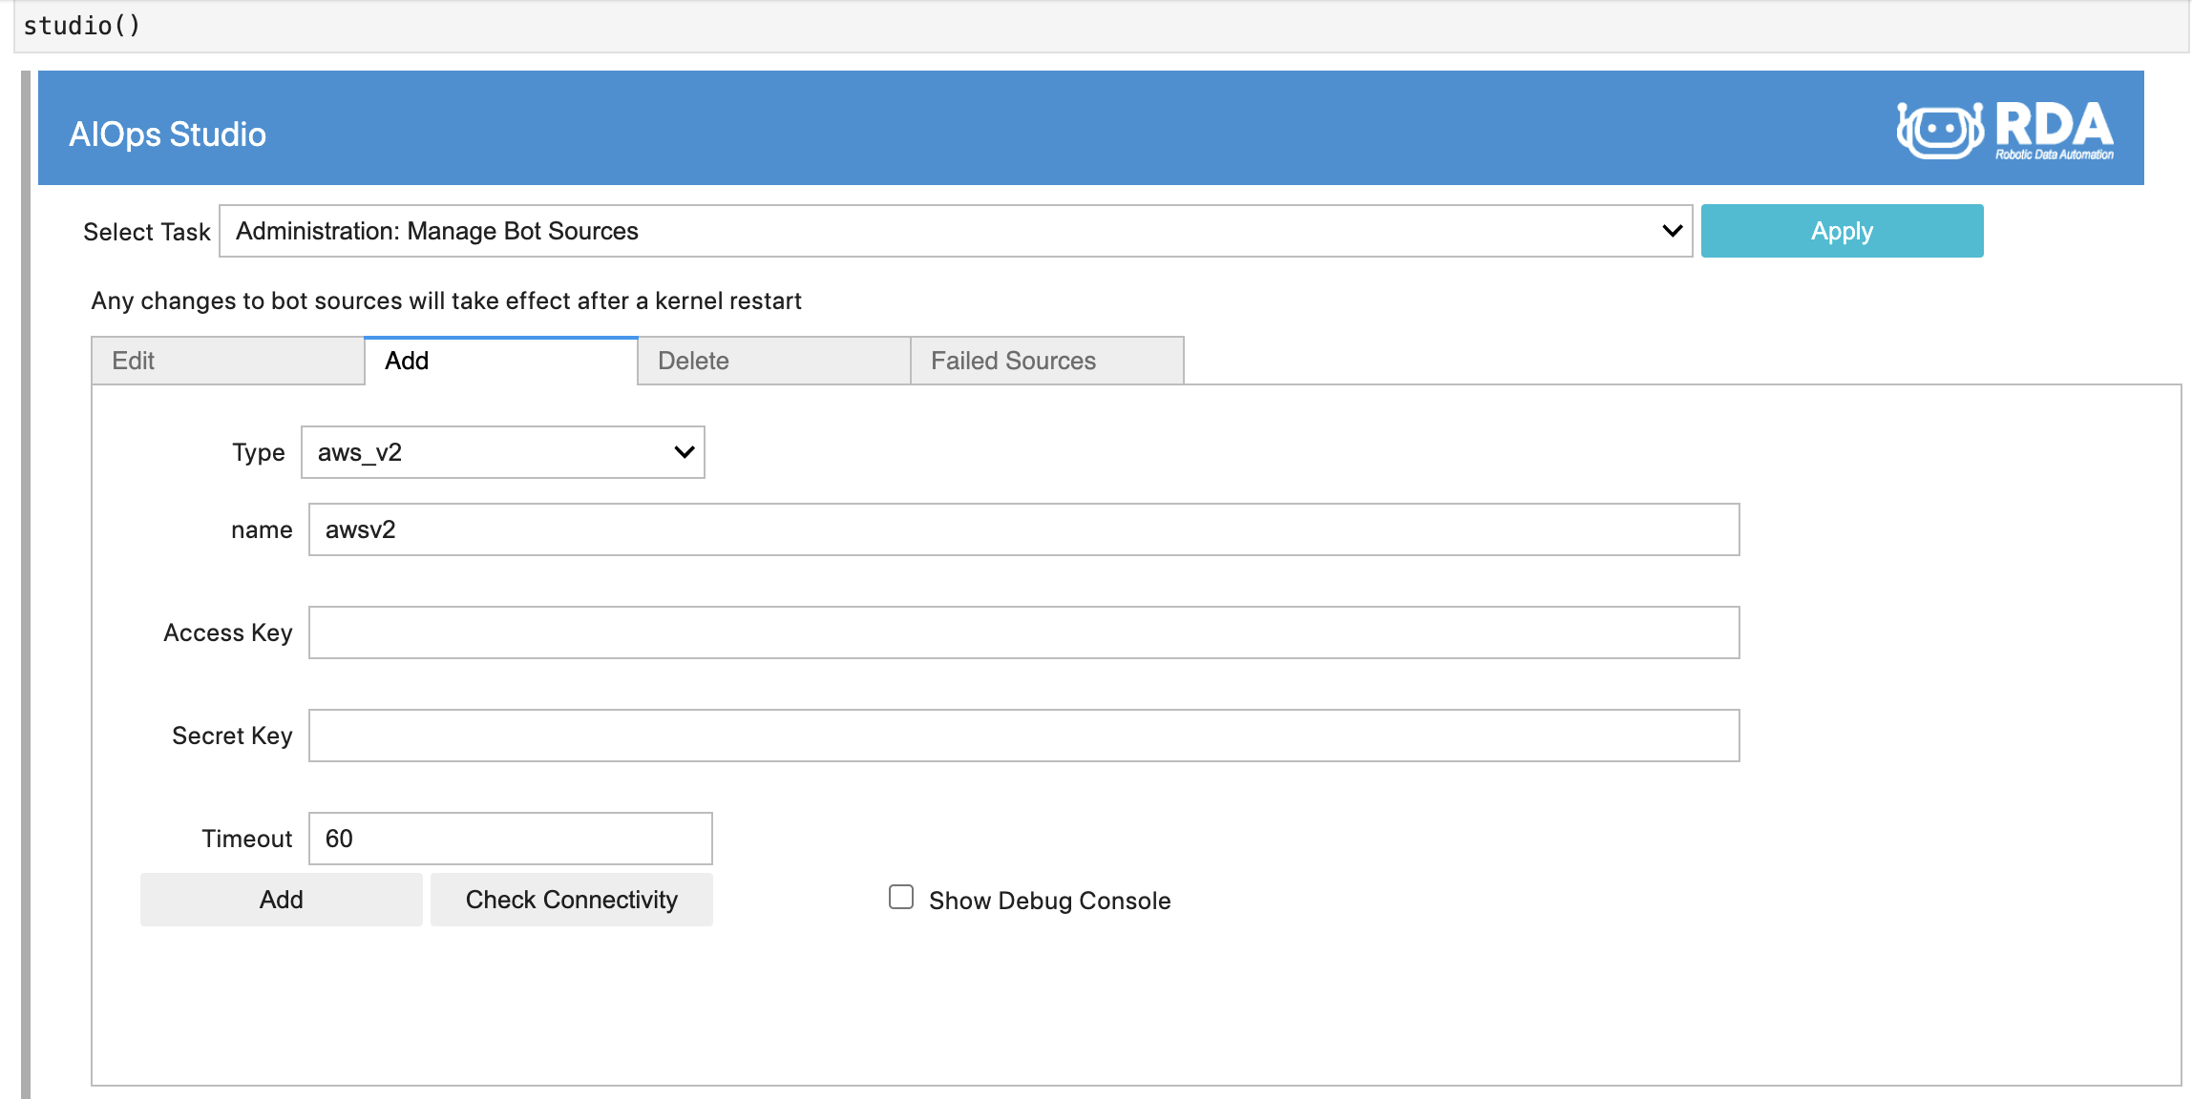The height and width of the screenshot is (1099, 2192).
Task: Focus the Timeout input showing 60
Action: coord(510,839)
